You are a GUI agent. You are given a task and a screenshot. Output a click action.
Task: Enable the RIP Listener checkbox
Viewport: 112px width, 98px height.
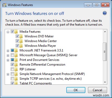tap(12, 69)
